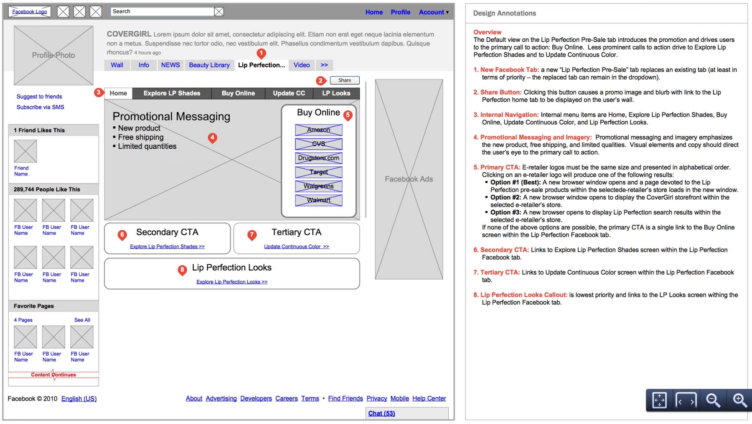The width and height of the screenshot is (752, 424).
Task: Click the Friend Name photo thumbnail
Action: click(x=25, y=151)
